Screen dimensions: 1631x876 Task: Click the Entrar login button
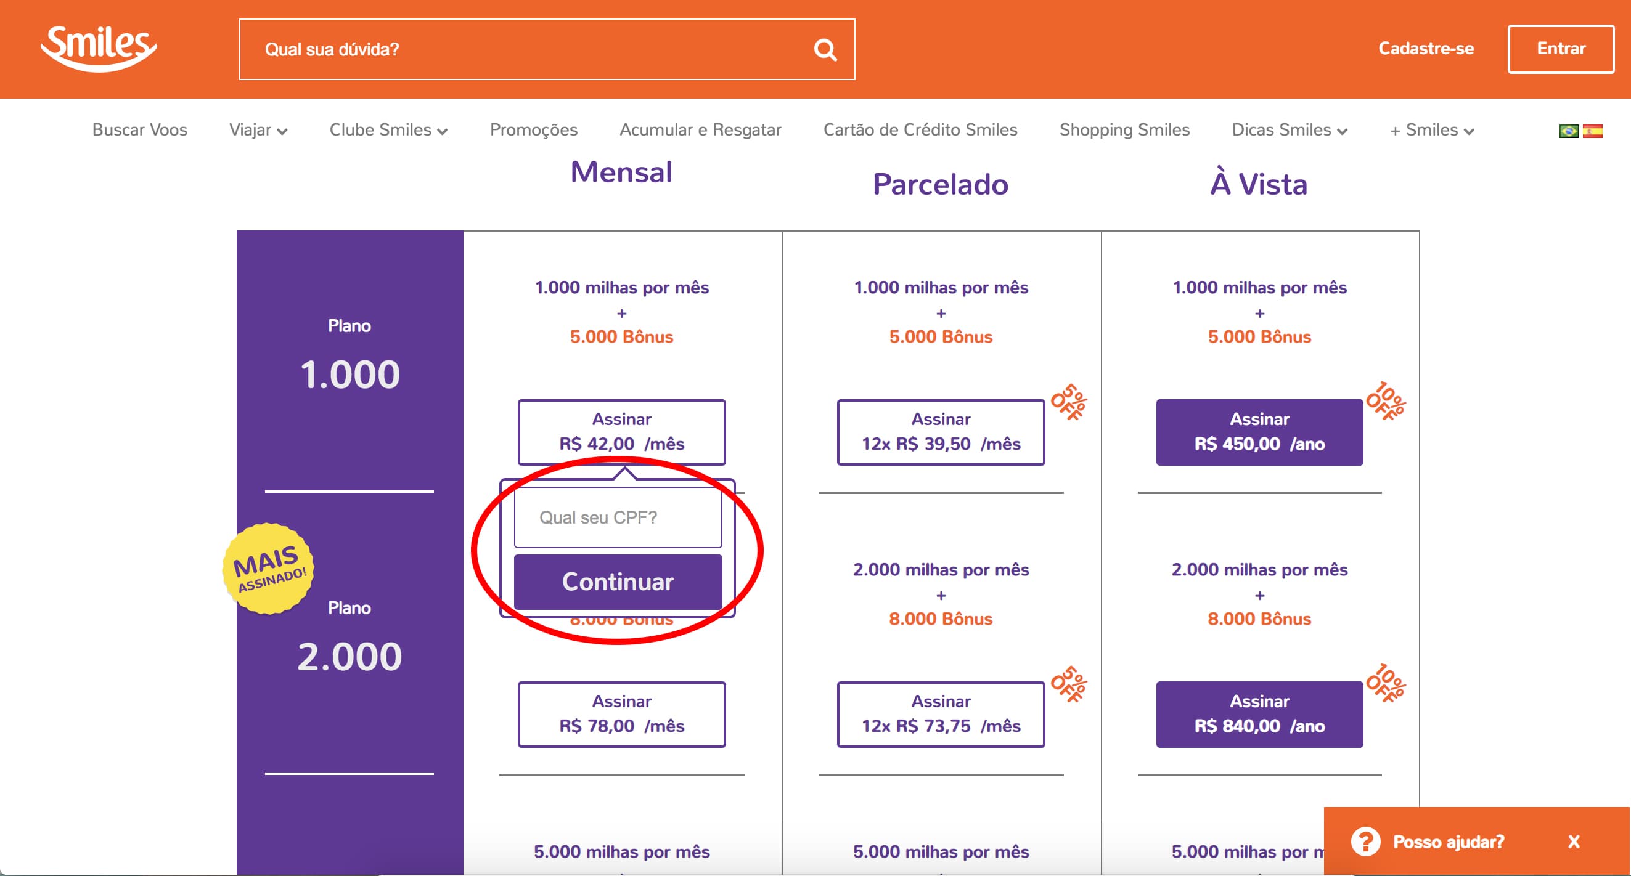click(x=1561, y=49)
